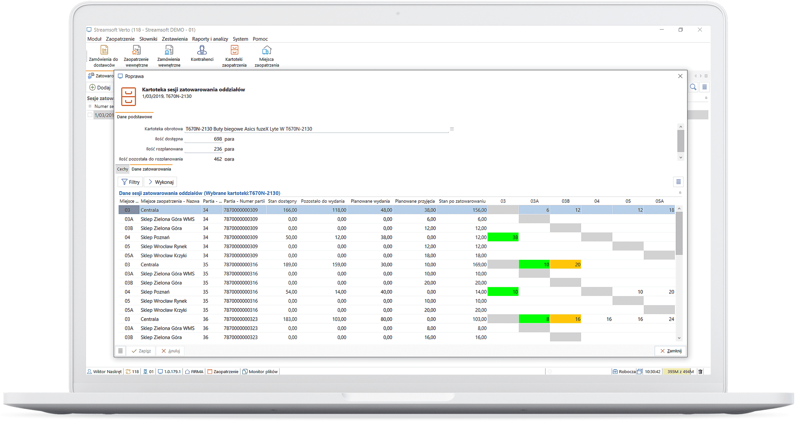799x434 pixels.
Task: Open list menu icon beside Kartoteka obrotowa field
Action: [x=452, y=129]
